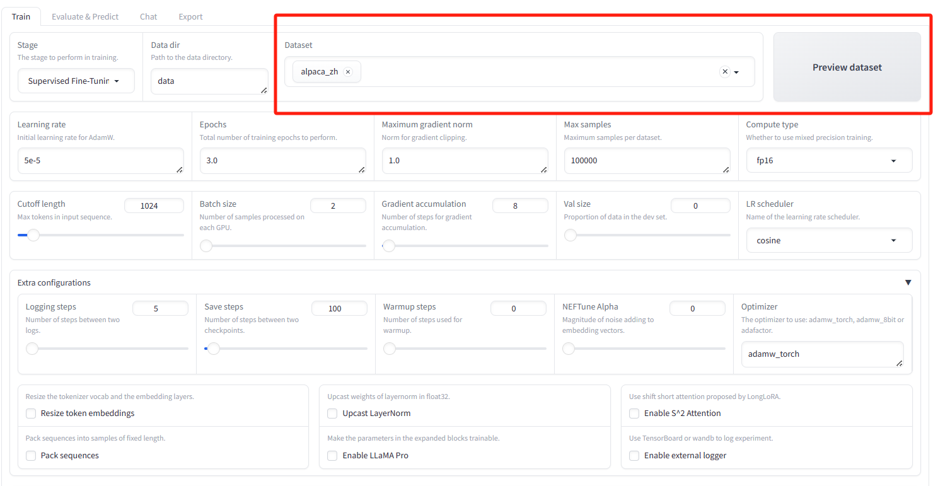Open the LR scheduler dropdown
938x486 pixels.
coord(829,241)
